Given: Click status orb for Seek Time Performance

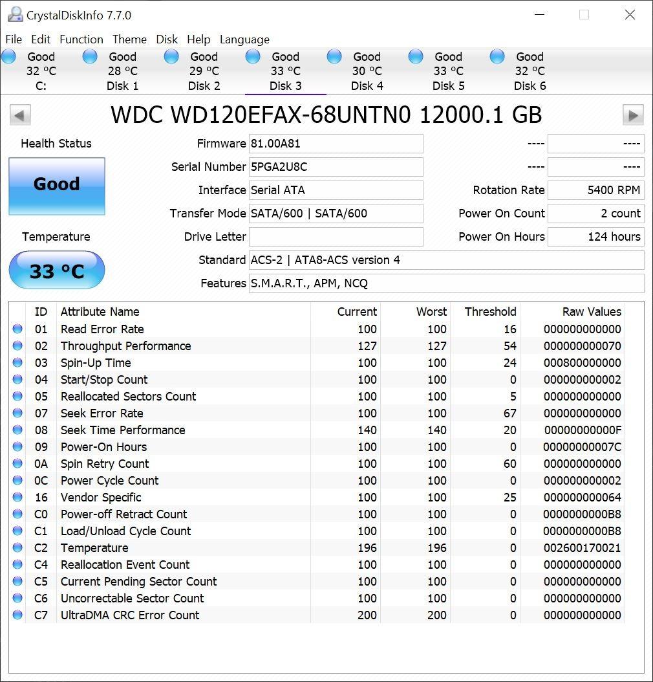Looking at the screenshot, I should point(17,430).
